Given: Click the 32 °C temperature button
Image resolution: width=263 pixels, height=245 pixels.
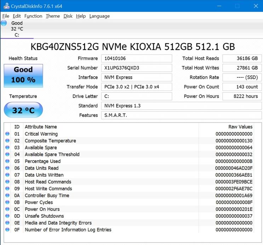Looking at the screenshot, I should [x=23, y=110].
